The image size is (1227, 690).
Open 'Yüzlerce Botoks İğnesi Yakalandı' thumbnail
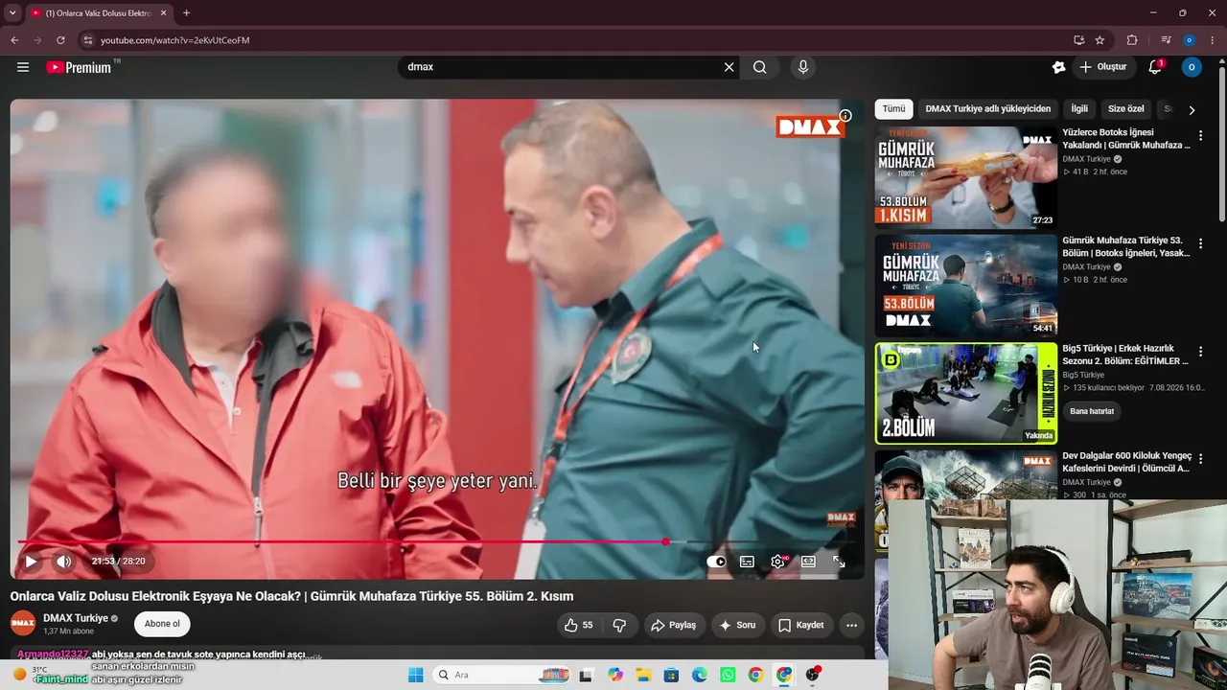(966, 177)
